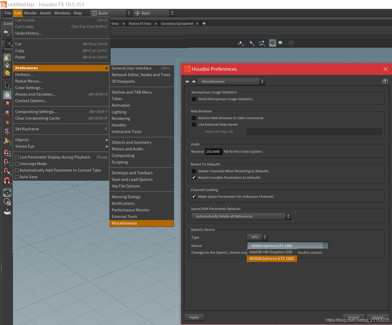Activate the Move (translate) tool
Viewport: 392px width, 325px height.
[7, 104]
